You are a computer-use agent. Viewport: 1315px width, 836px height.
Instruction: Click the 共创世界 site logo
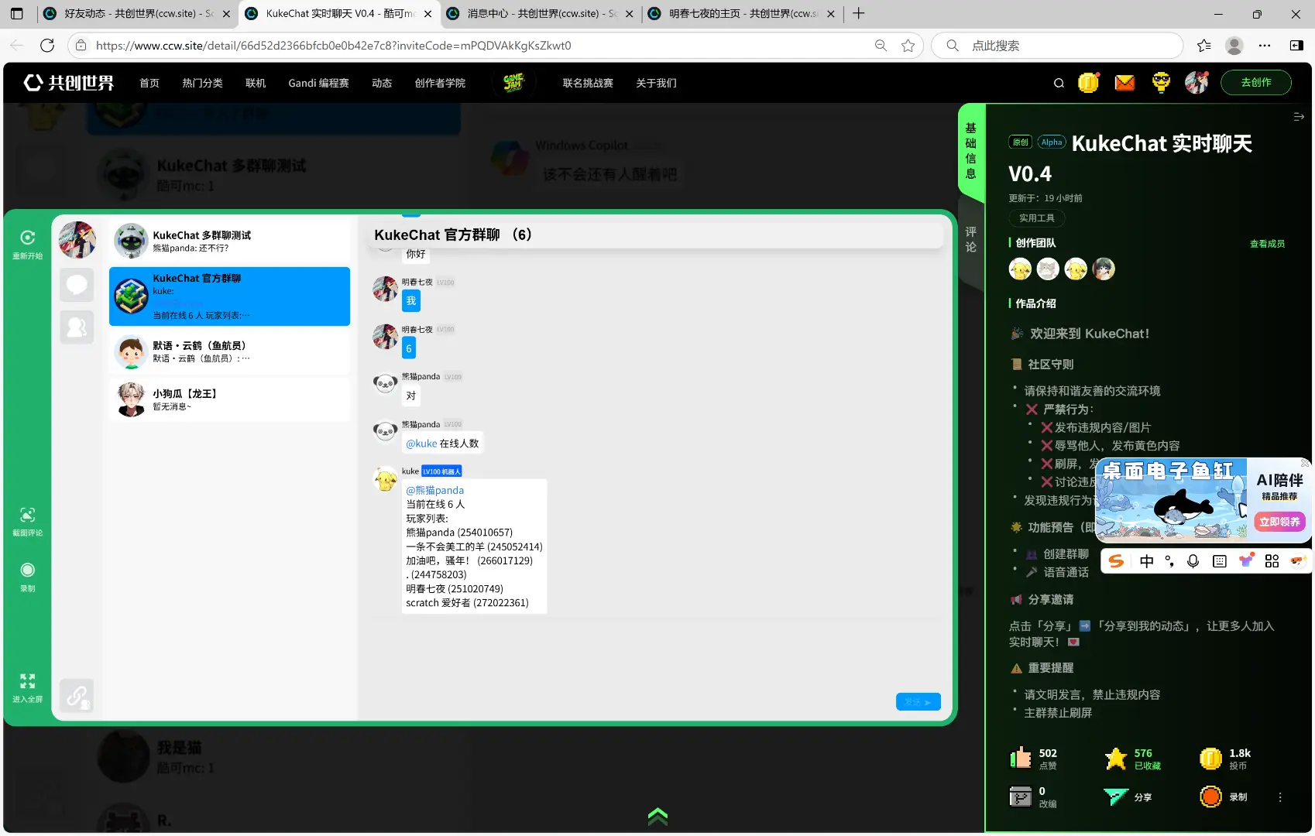[69, 83]
